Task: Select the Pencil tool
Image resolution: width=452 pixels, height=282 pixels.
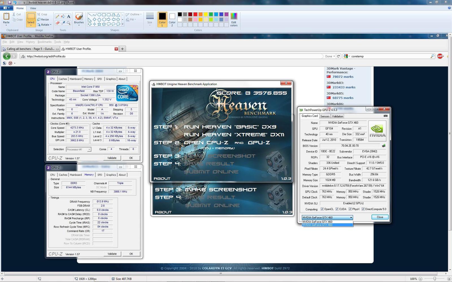Action: [58, 16]
